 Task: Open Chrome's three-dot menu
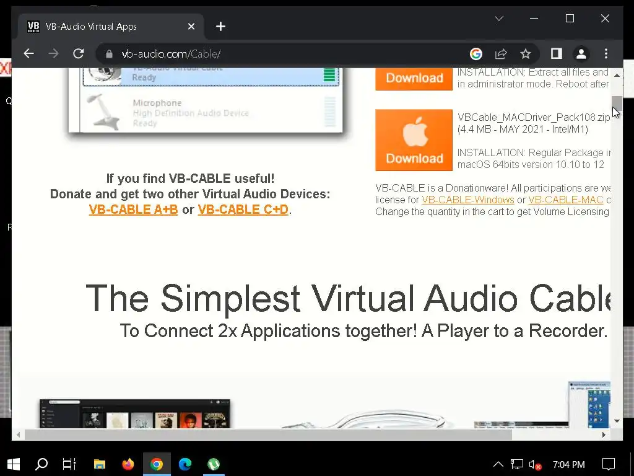pyautogui.click(x=606, y=54)
